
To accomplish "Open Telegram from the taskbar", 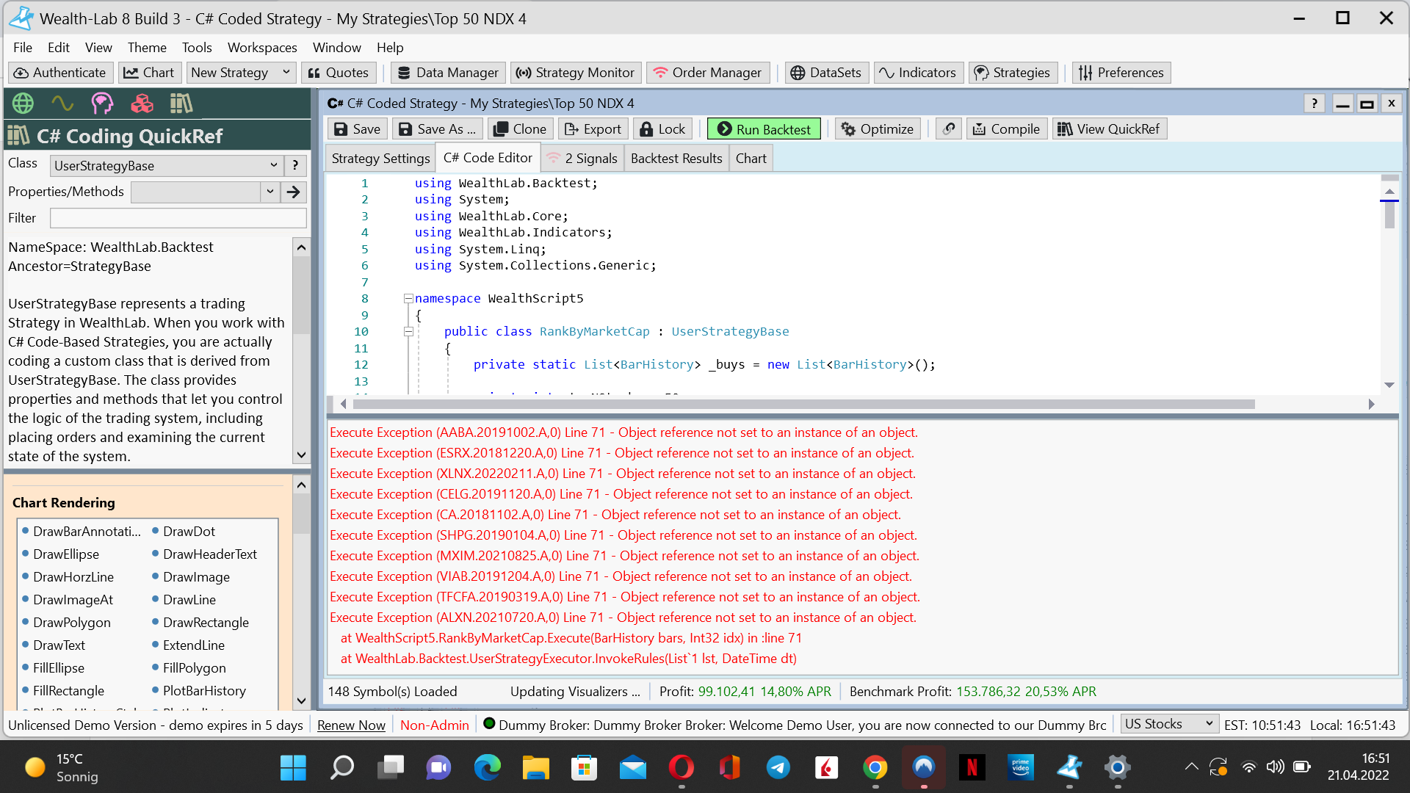I will (778, 767).
